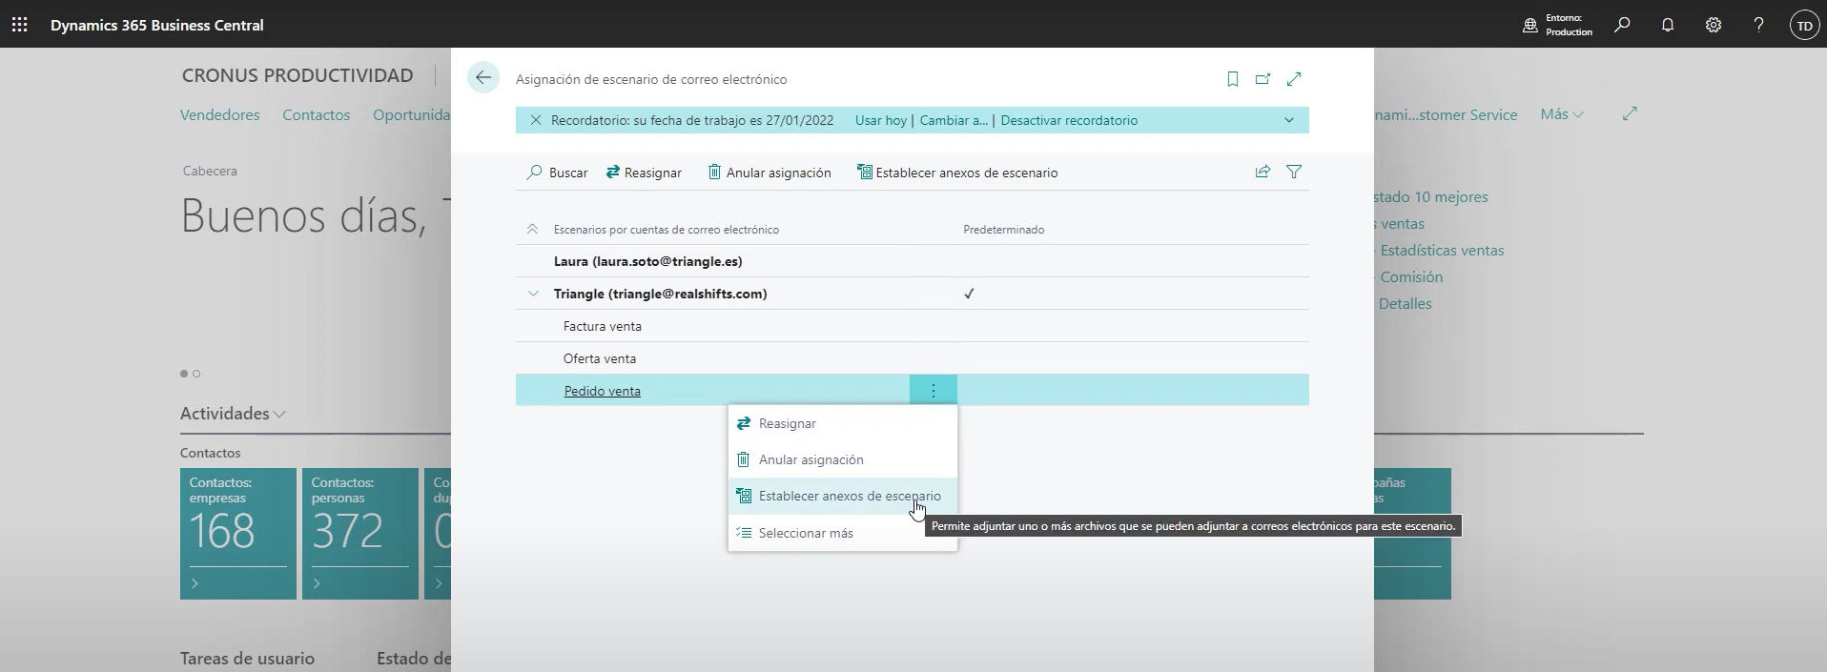Click the back arrow button

[483, 78]
